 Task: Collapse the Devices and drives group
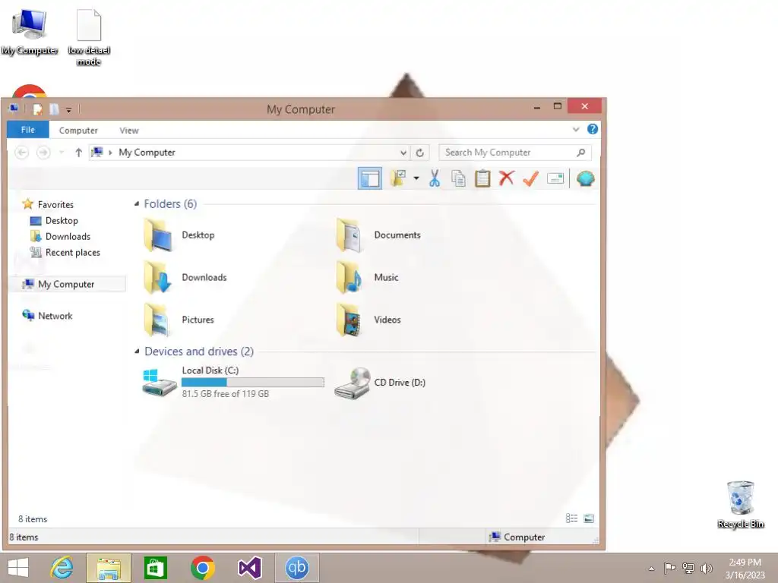pyautogui.click(x=137, y=351)
